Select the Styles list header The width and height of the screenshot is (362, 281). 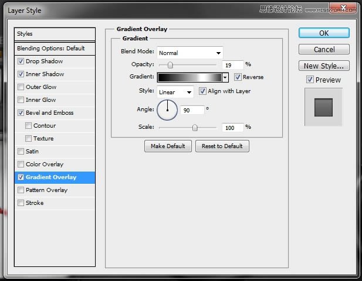coord(55,34)
